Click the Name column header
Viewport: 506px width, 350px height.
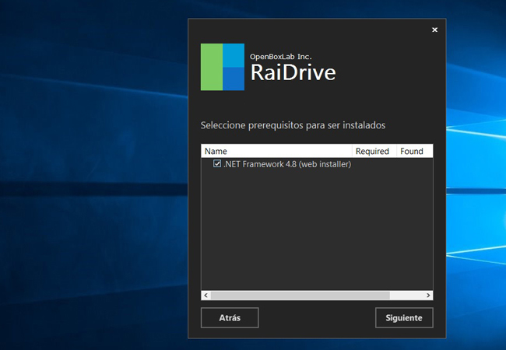coord(276,151)
